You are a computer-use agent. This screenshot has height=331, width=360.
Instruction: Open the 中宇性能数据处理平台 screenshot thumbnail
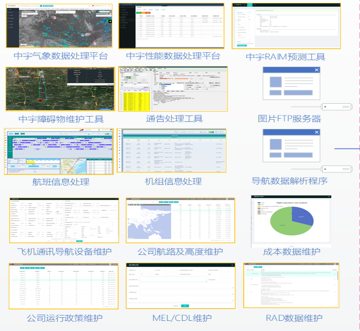(x=173, y=26)
